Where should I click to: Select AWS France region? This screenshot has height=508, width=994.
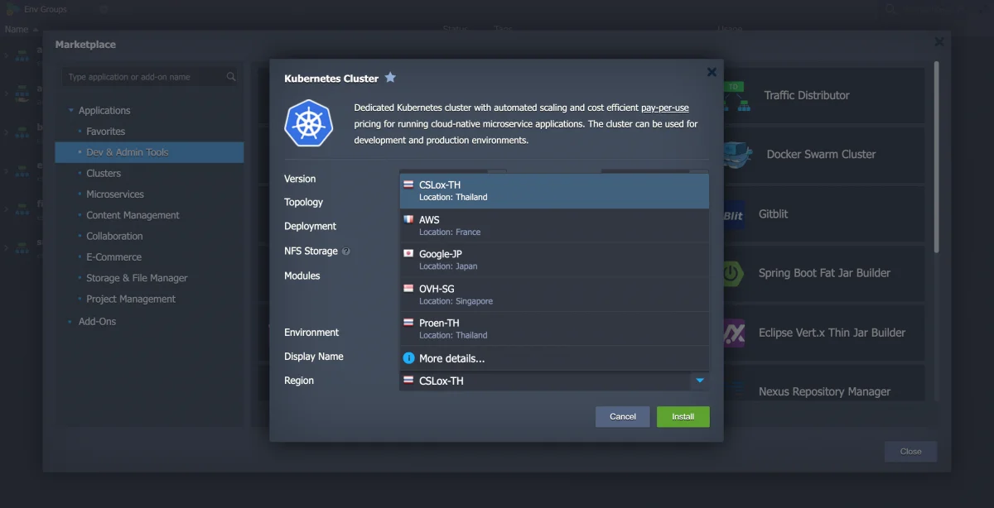pos(554,226)
